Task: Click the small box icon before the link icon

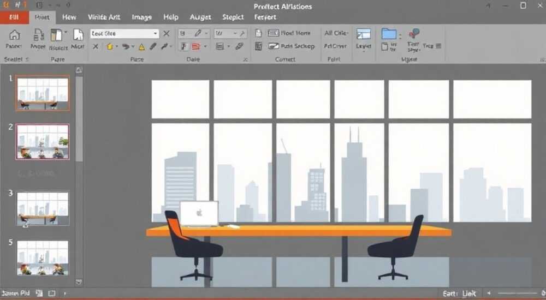Action: (x=219, y=46)
